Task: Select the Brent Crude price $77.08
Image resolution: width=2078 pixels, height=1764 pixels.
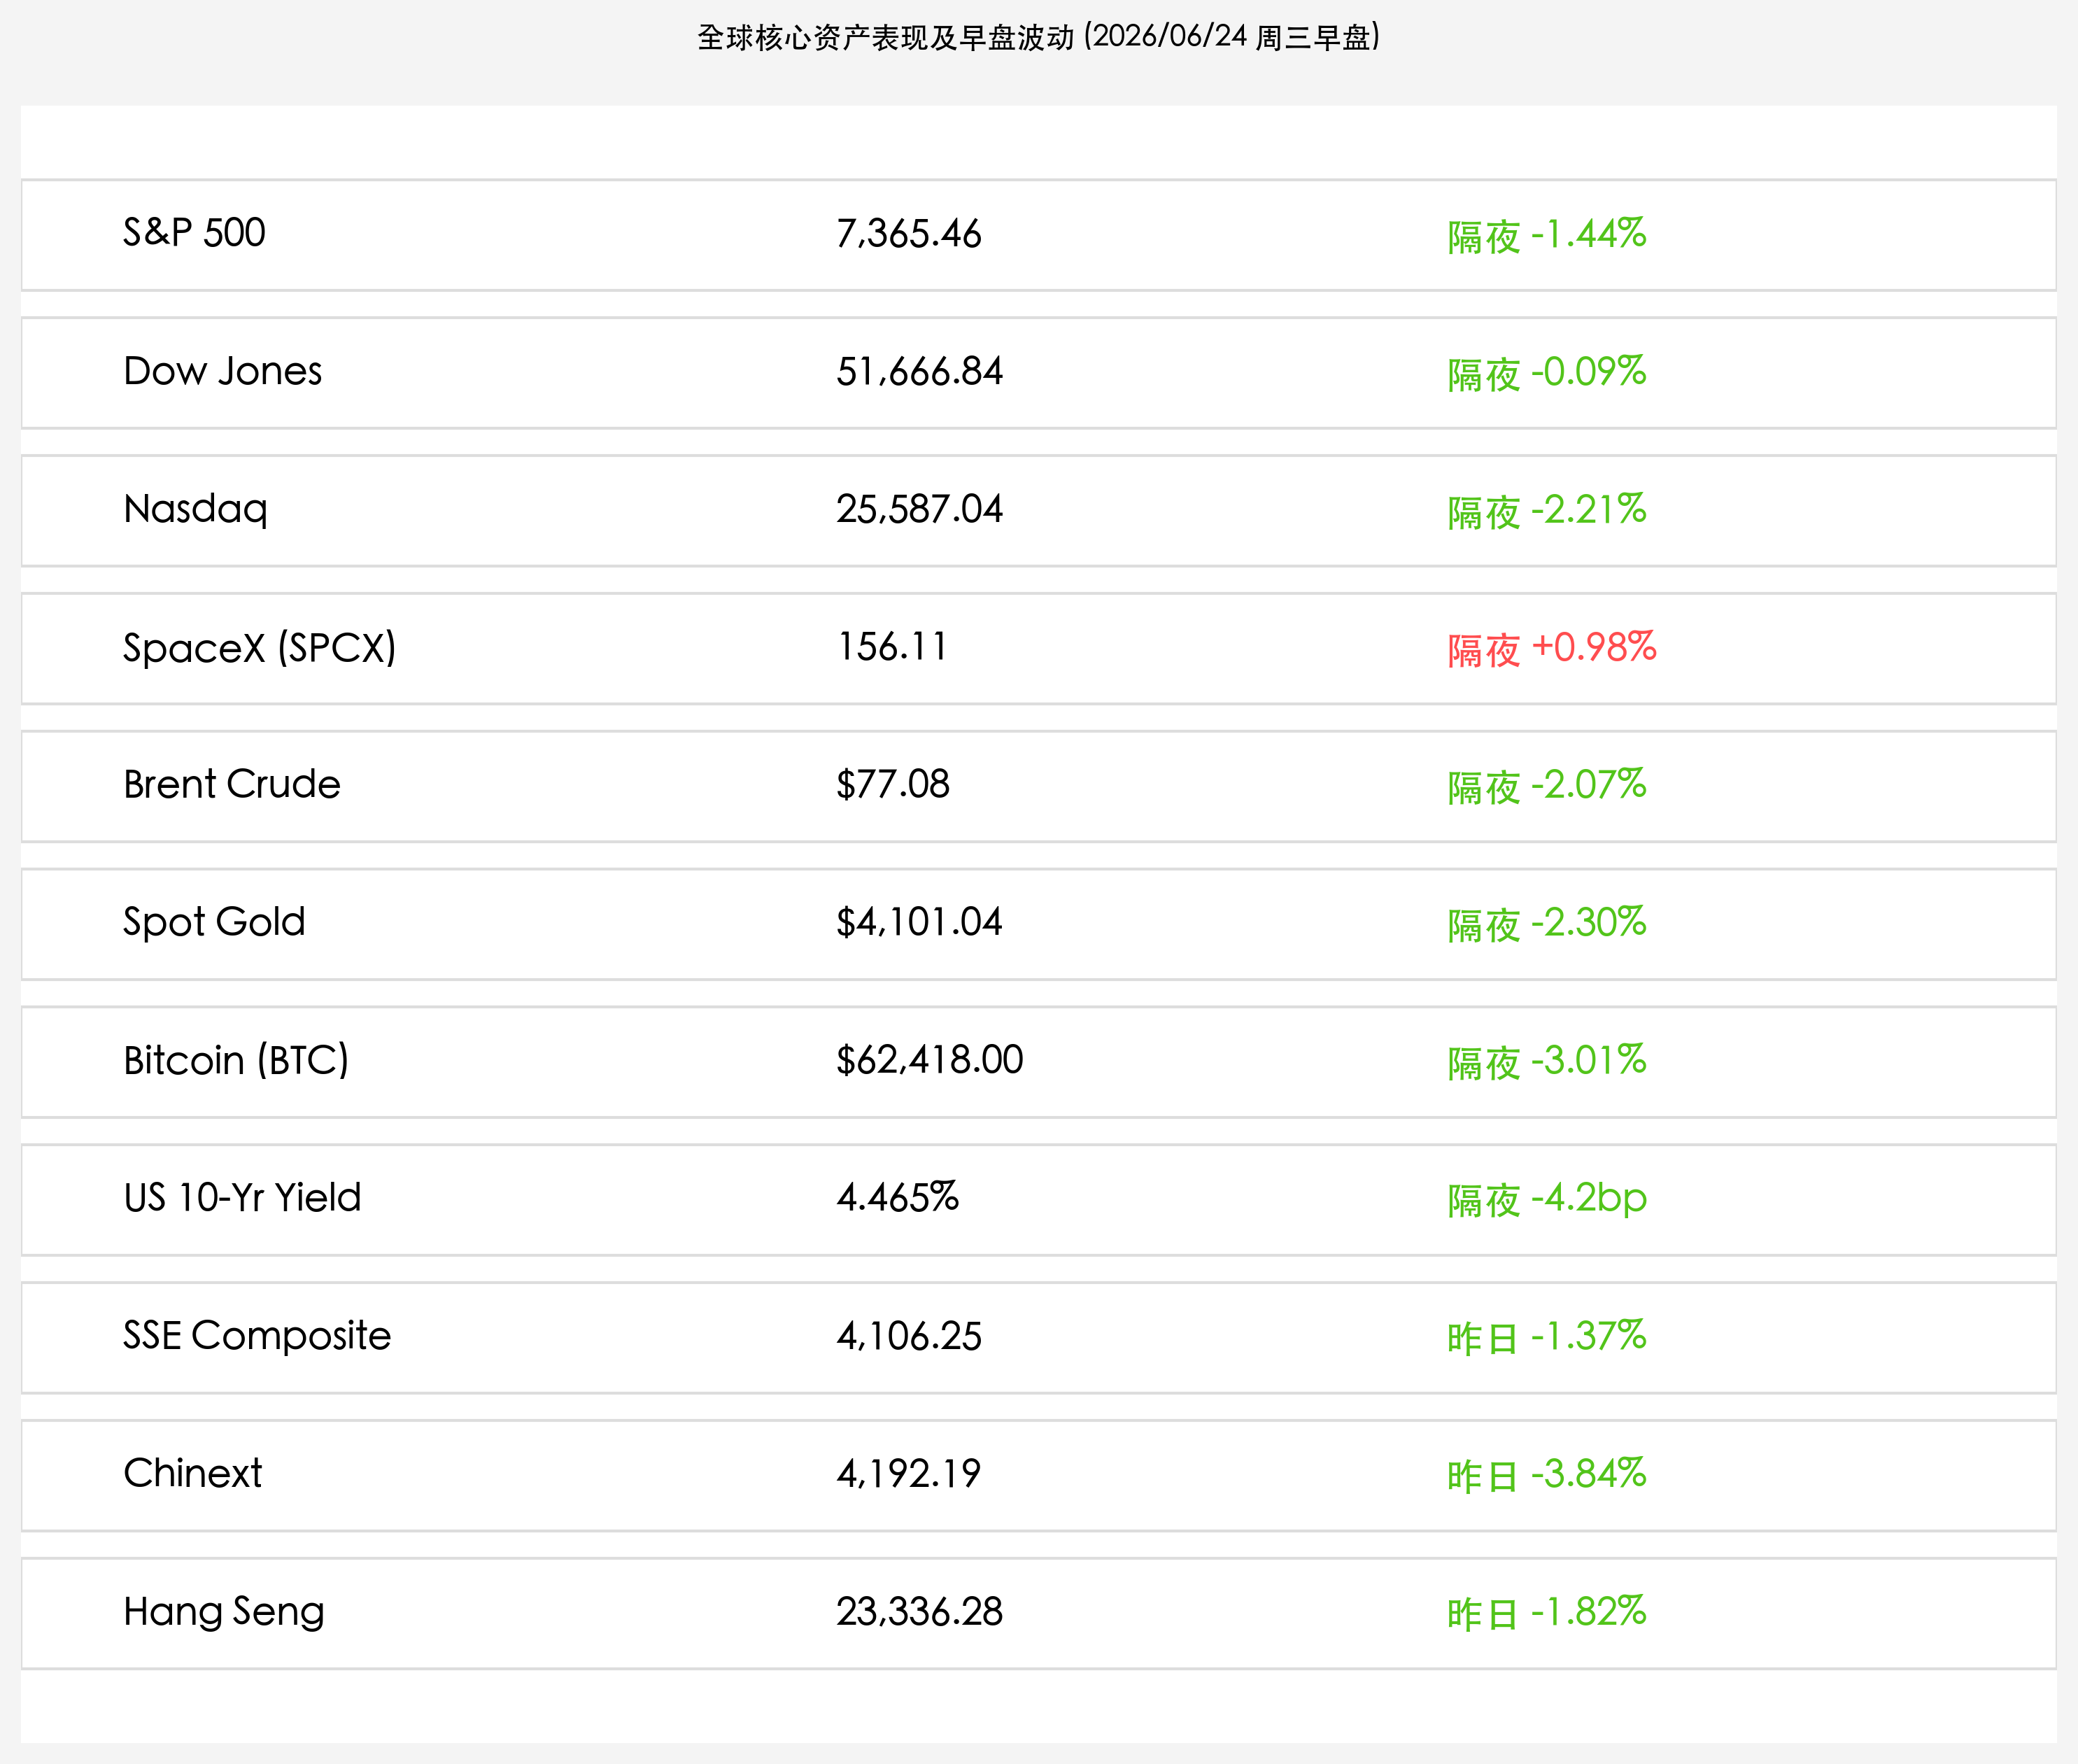Action: click(892, 785)
